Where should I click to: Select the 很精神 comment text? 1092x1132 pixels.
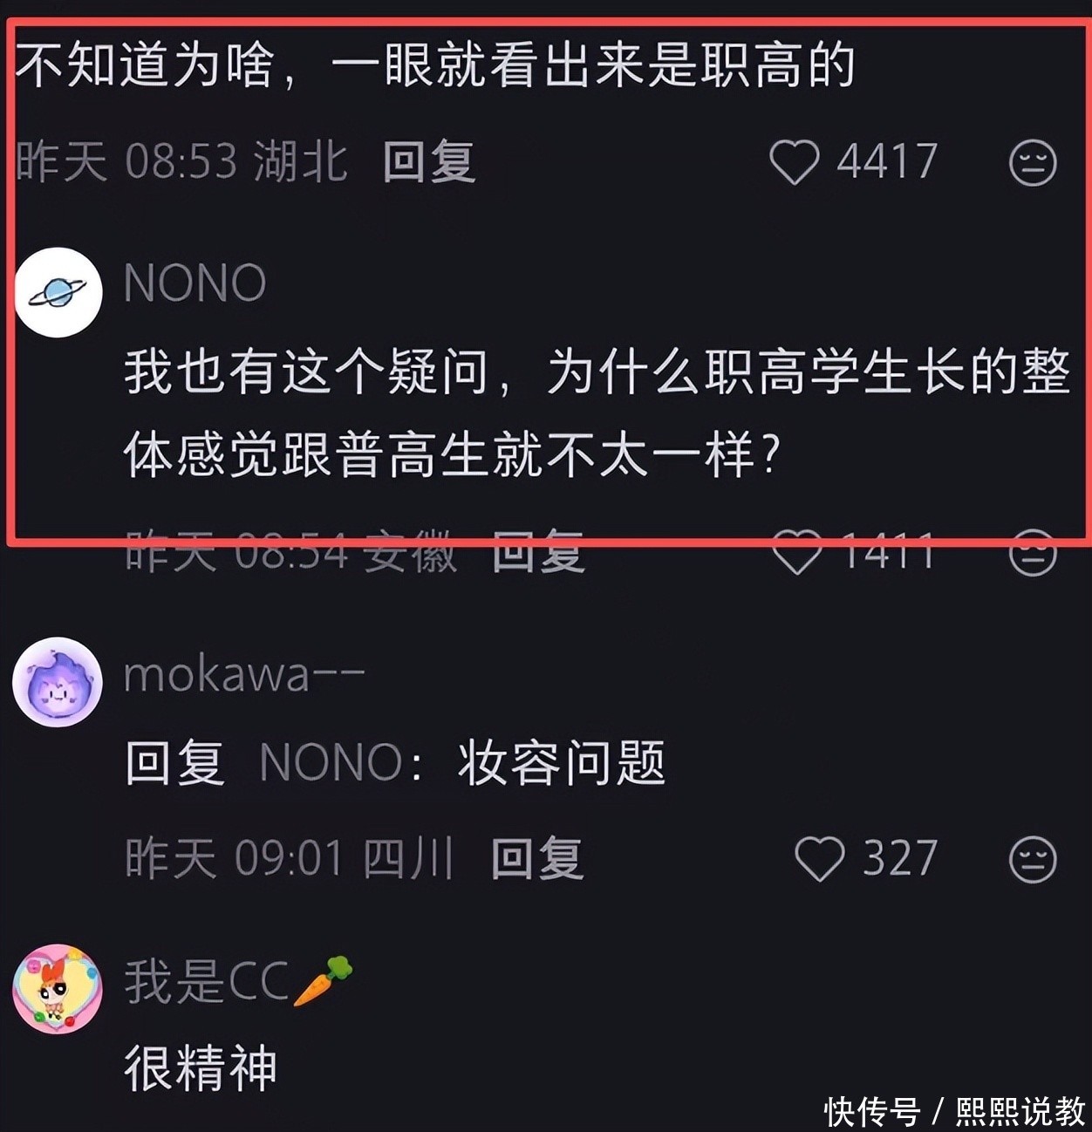coord(201,1067)
